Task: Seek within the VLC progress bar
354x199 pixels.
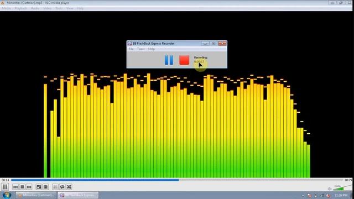Action: coord(177,180)
